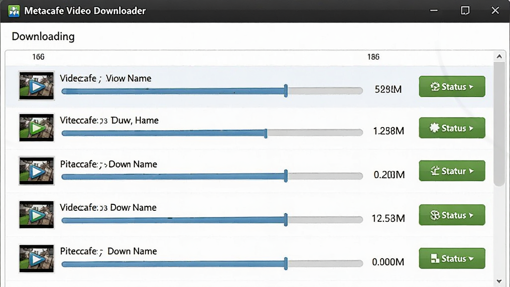
Task: Click size value in the Pitaccafe row
Action: pyautogui.click(x=389, y=175)
